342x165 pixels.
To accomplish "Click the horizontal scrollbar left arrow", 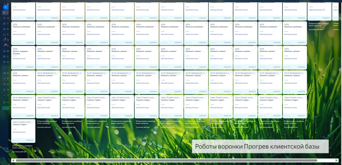I will click(13, 160).
